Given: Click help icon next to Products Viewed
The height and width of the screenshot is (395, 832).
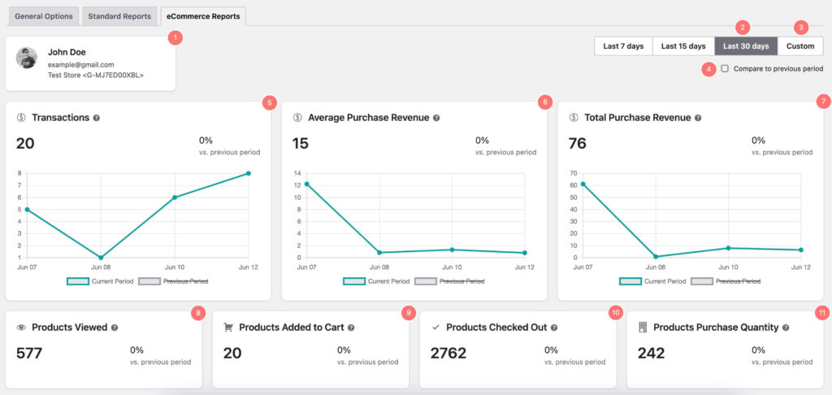Looking at the screenshot, I should pyautogui.click(x=115, y=328).
